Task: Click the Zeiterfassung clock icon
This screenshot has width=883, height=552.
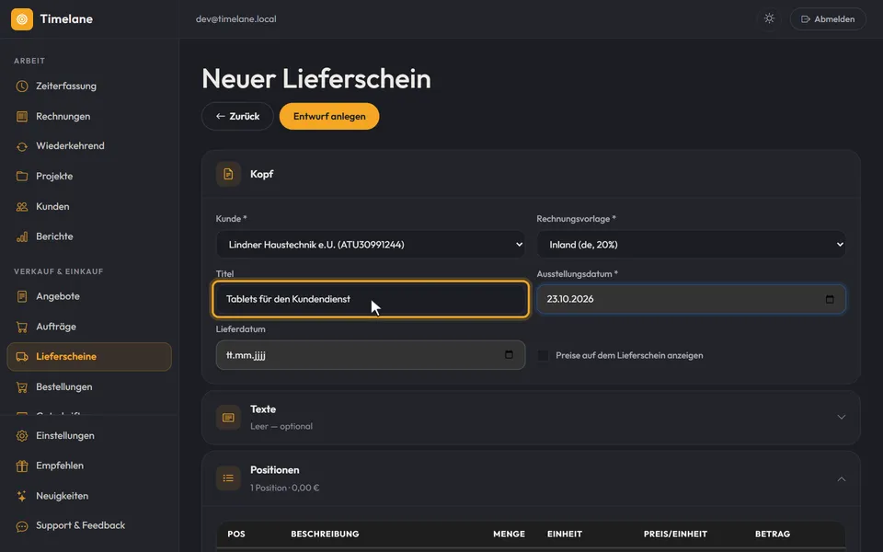Action: coord(22,86)
